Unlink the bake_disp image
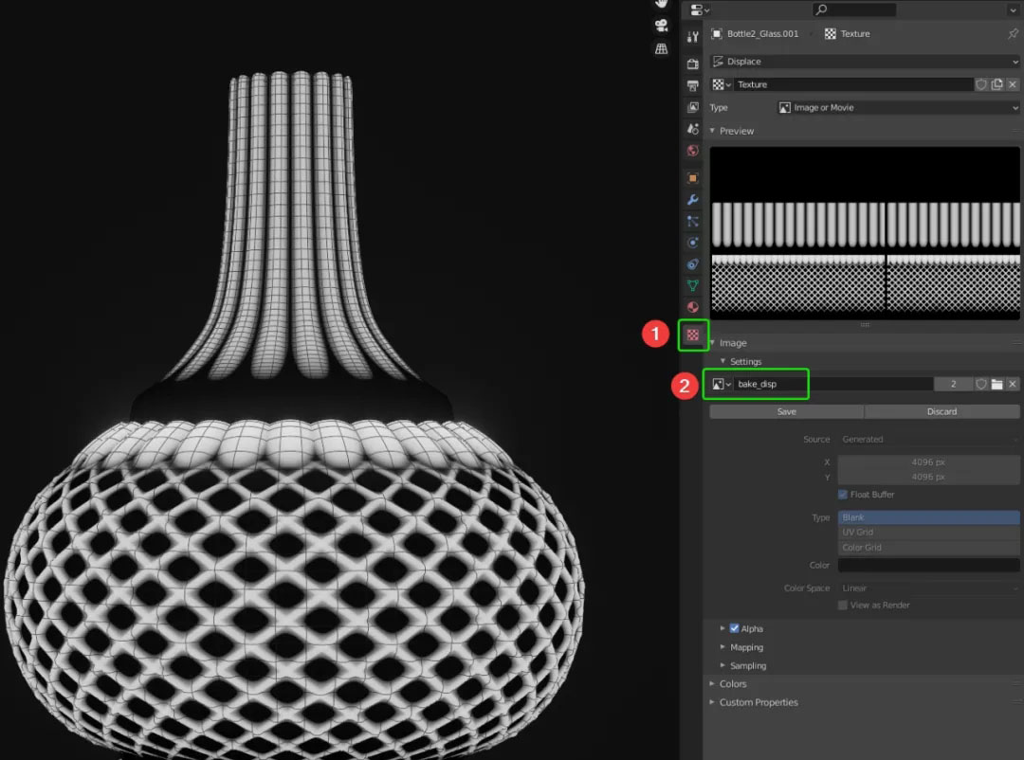The image size is (1024, 760). click(1013, 384)
